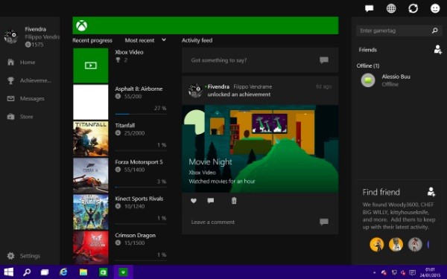Click the taskbar clock showing 24/01/2015

click(430, 272)
